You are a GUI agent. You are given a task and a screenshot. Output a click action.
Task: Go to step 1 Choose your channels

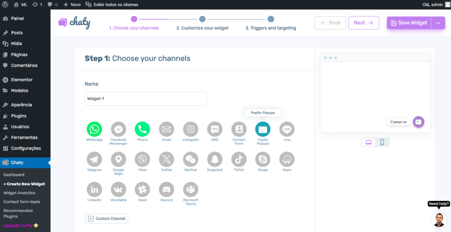click(x=134, y=23)
